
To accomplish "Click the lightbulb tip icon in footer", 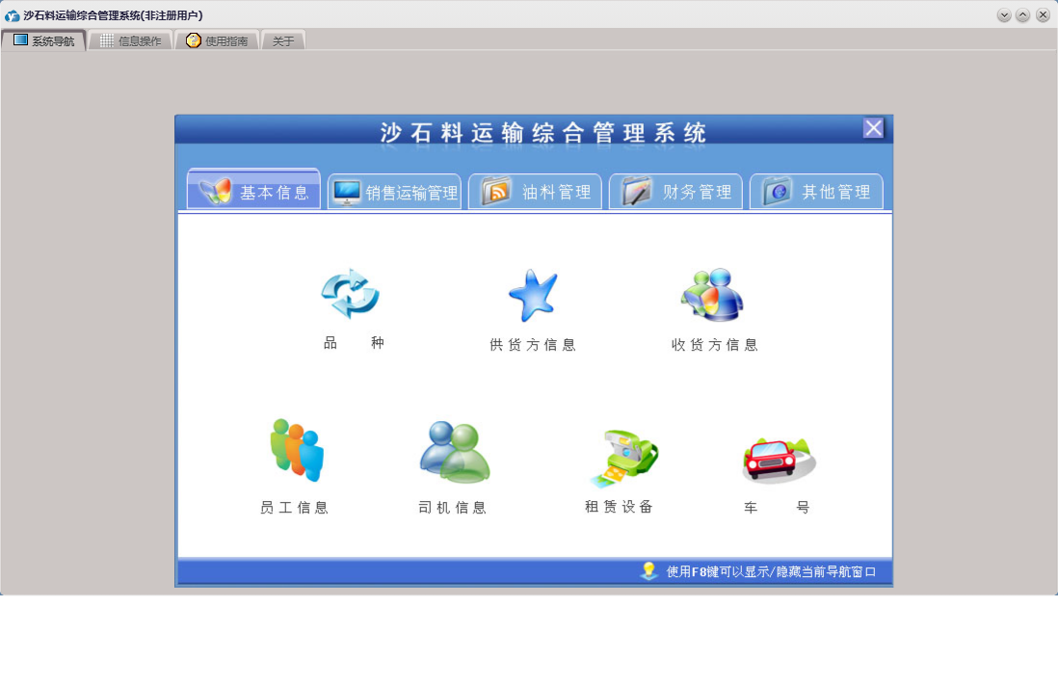I will point(648,571).
